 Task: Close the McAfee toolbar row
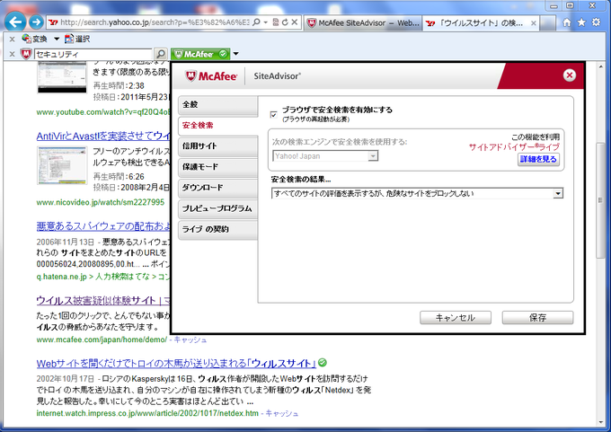pos(12,54)
